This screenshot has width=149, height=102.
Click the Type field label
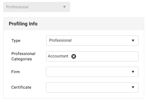click(x=16, y=41)
